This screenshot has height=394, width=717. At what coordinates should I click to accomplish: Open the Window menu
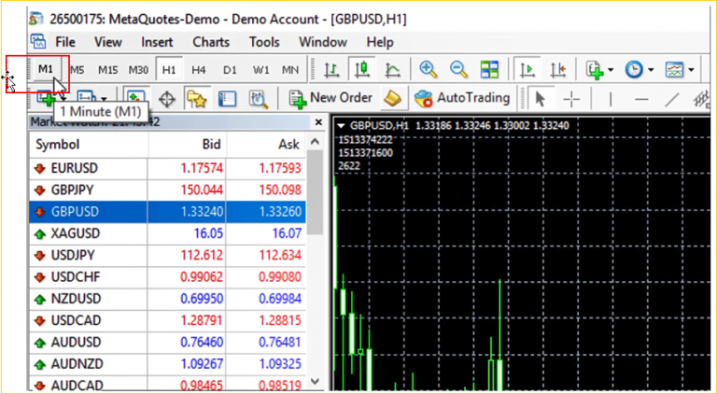[323, 42]
